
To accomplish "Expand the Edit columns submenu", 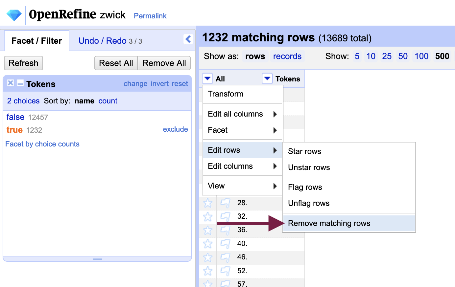I will point(243,166).
